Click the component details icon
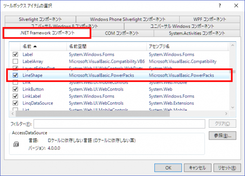 point(16,144)
